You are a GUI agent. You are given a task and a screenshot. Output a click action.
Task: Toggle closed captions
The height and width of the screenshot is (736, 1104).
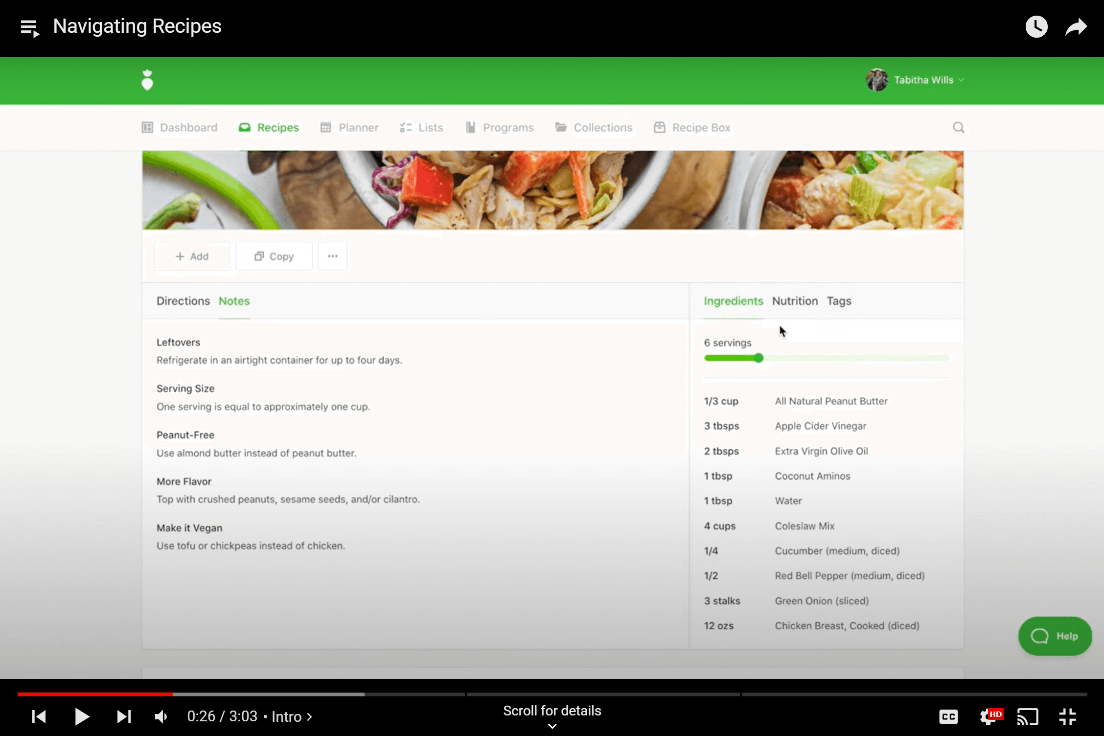pyautogui.click(x=948, y=717)
